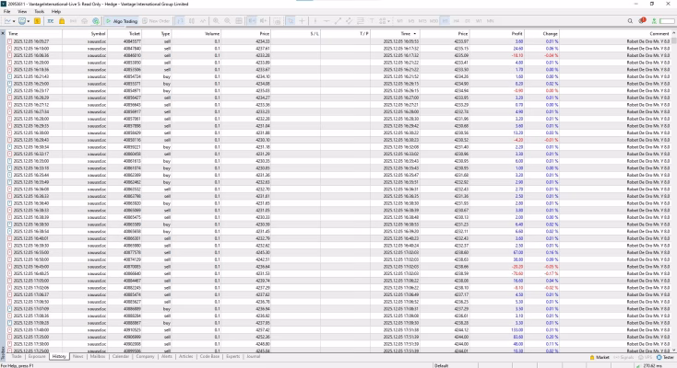The image size is (677, 368).
Task: Open the View menu
Action: point(22,12)
